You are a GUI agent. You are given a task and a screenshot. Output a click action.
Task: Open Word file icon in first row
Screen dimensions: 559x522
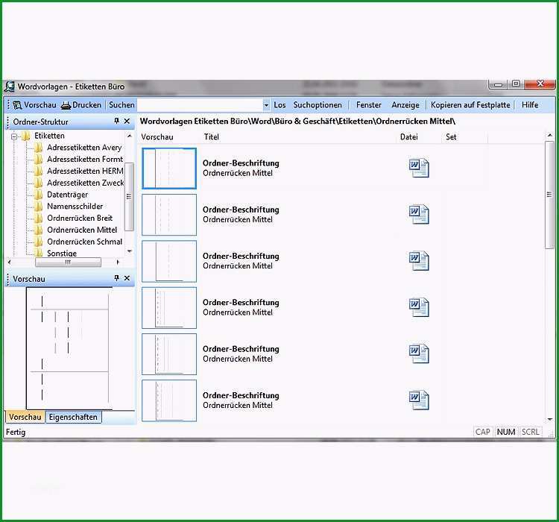point(419,168)
